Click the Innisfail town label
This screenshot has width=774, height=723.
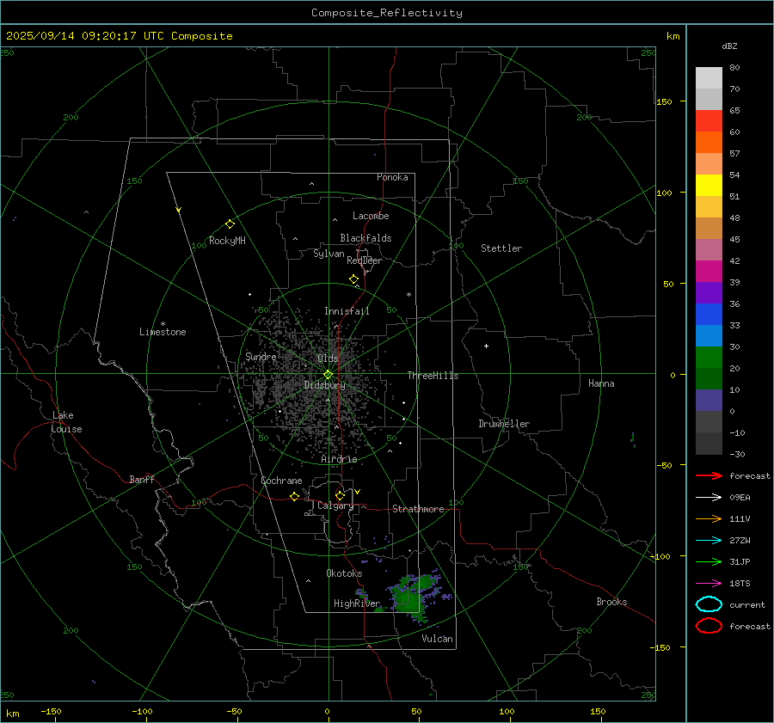tap(347, 311)
